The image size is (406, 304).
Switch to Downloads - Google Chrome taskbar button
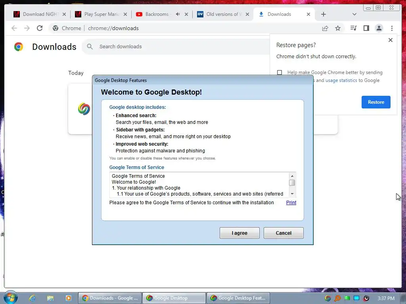110,298
